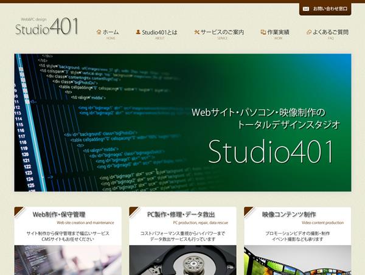This screenshot has height=275, width=365.
Task: Click text データ救出サービスも行っています
Action: coord(182,239)
